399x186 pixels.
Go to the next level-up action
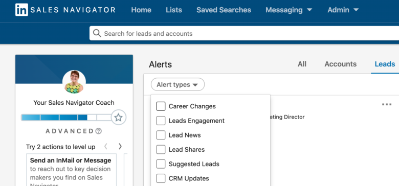coord(120,146)
